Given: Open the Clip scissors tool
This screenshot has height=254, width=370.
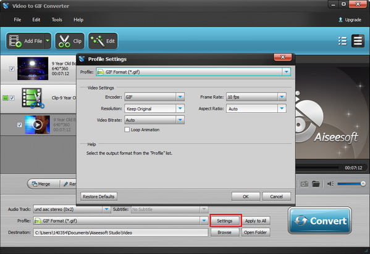Looking at the screenshot, I should click(x=70, y=41).
